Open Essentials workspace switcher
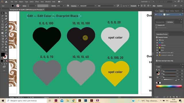Viewport: 184px width, 103px height. [145, 2]
